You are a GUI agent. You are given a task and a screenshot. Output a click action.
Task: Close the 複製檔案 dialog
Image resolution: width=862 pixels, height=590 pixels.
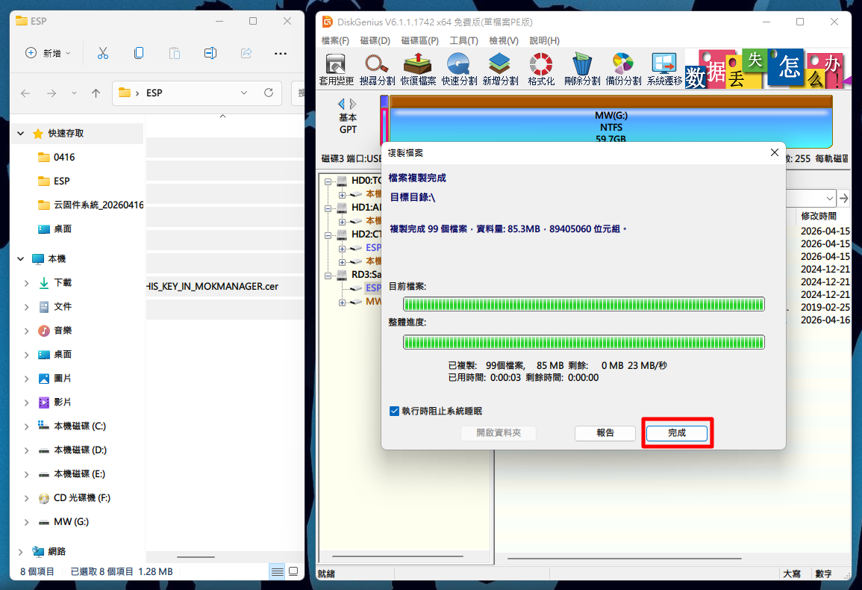pos(775,152)
